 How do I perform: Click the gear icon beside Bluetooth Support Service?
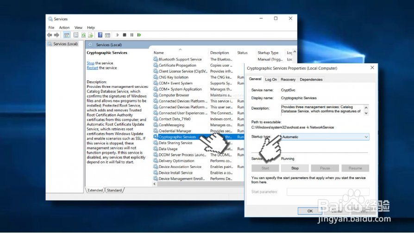pos(156,59)
